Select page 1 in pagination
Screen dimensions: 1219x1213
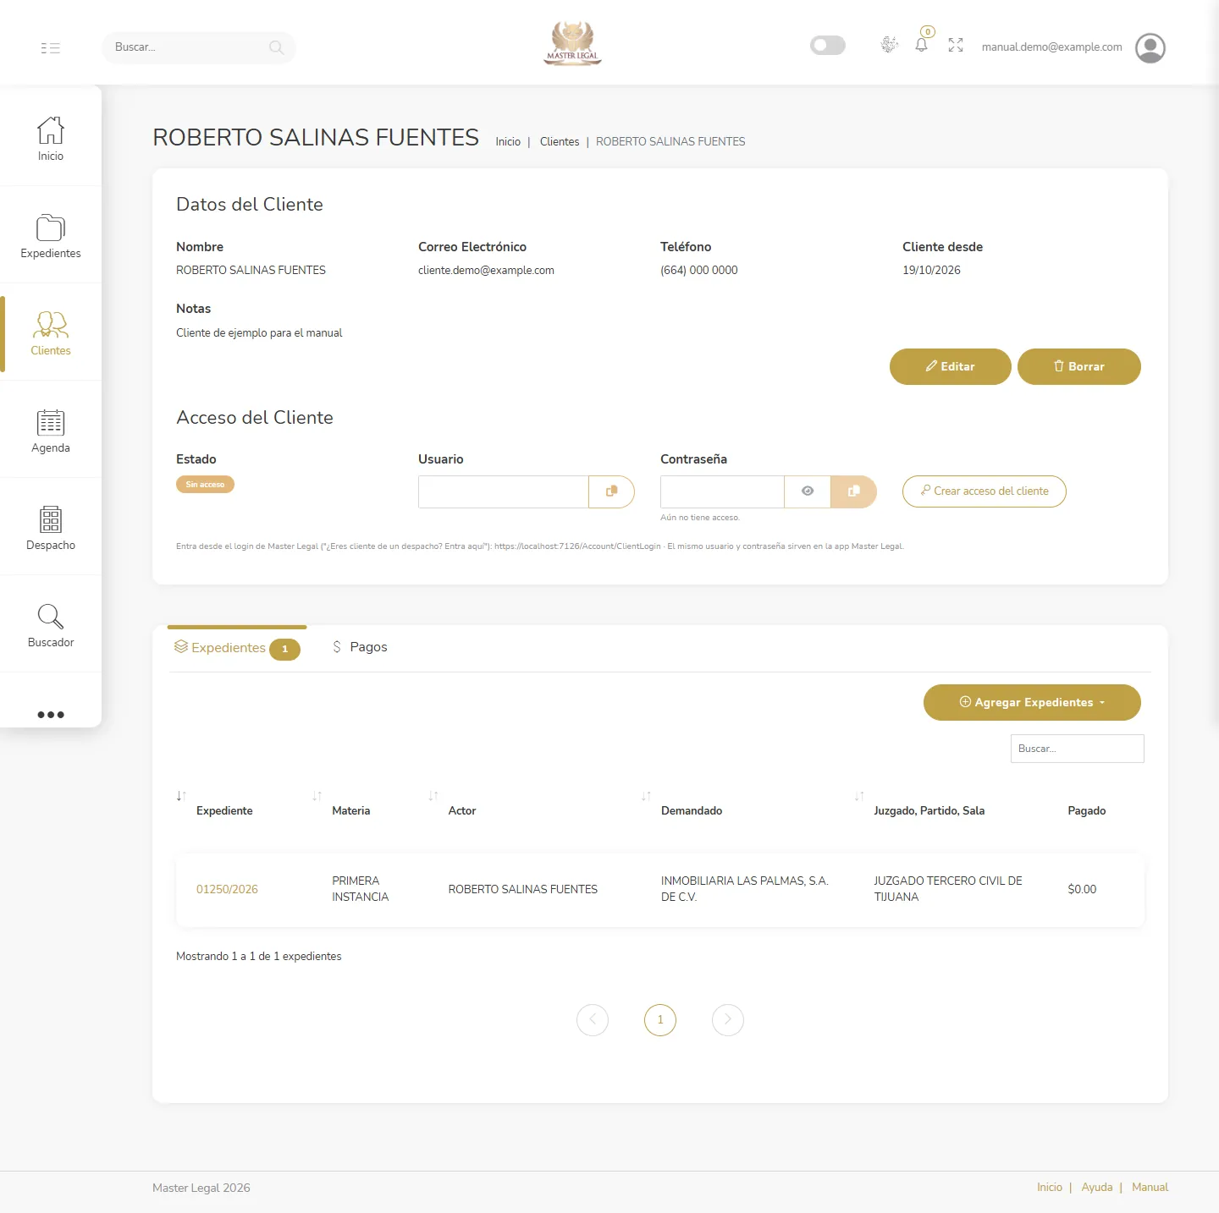[x=660, y=1019]
